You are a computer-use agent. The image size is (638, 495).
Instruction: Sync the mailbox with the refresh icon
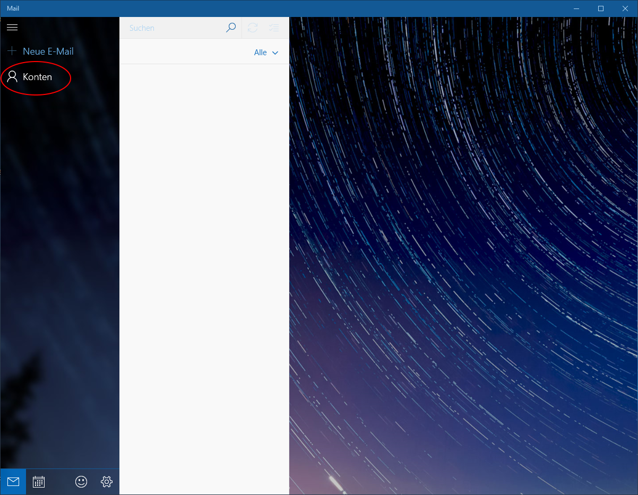(x=253, y=28)
